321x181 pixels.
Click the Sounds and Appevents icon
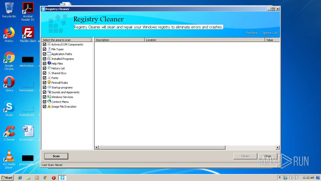click(49, 92)
